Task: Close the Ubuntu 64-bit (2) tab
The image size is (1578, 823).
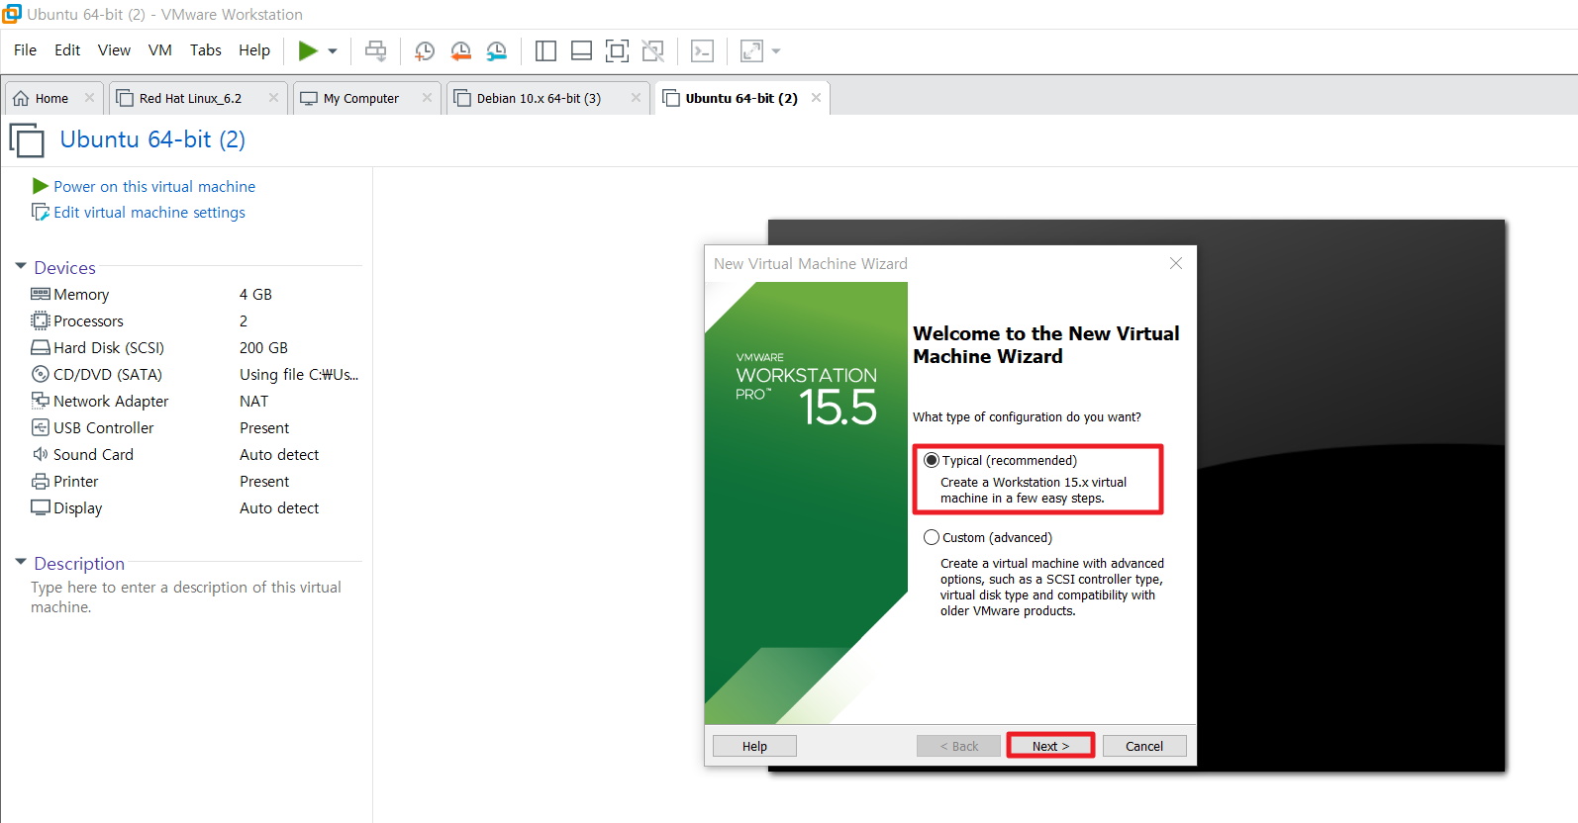Action: tap(817, 98)
